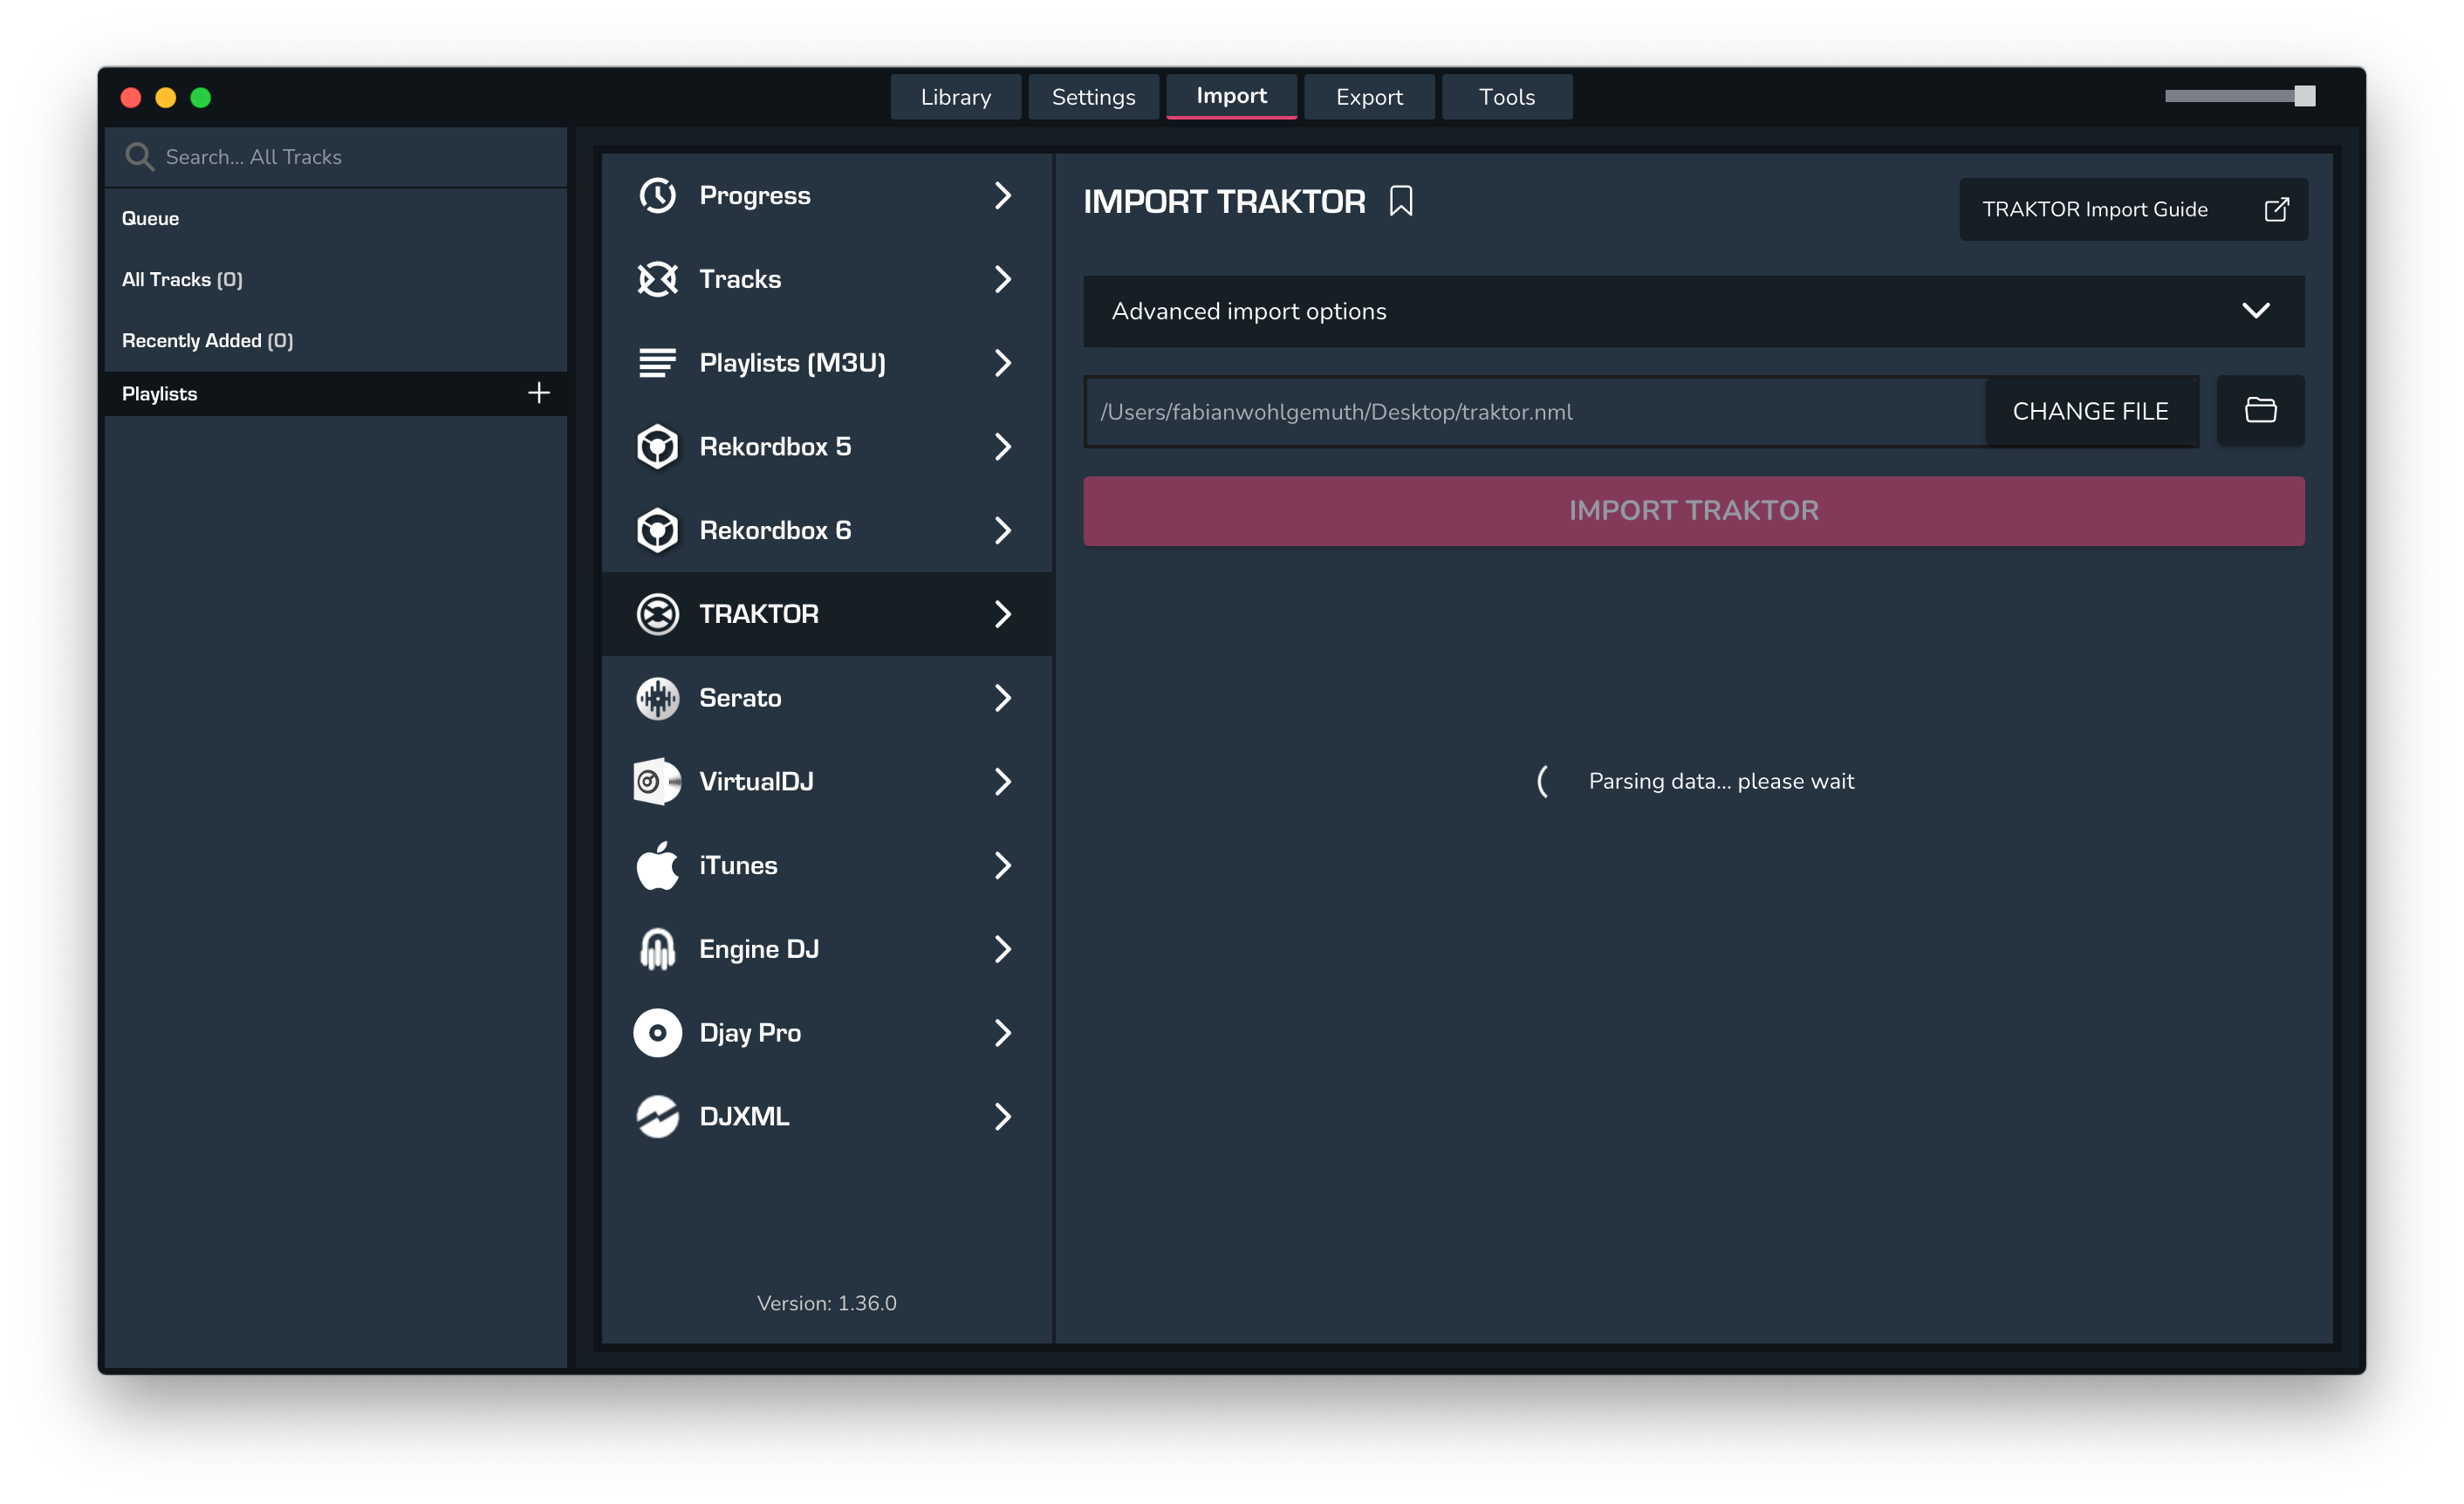Click the Serato waveform icon
Viewport: 2464px width, 1504px height.
657,698
